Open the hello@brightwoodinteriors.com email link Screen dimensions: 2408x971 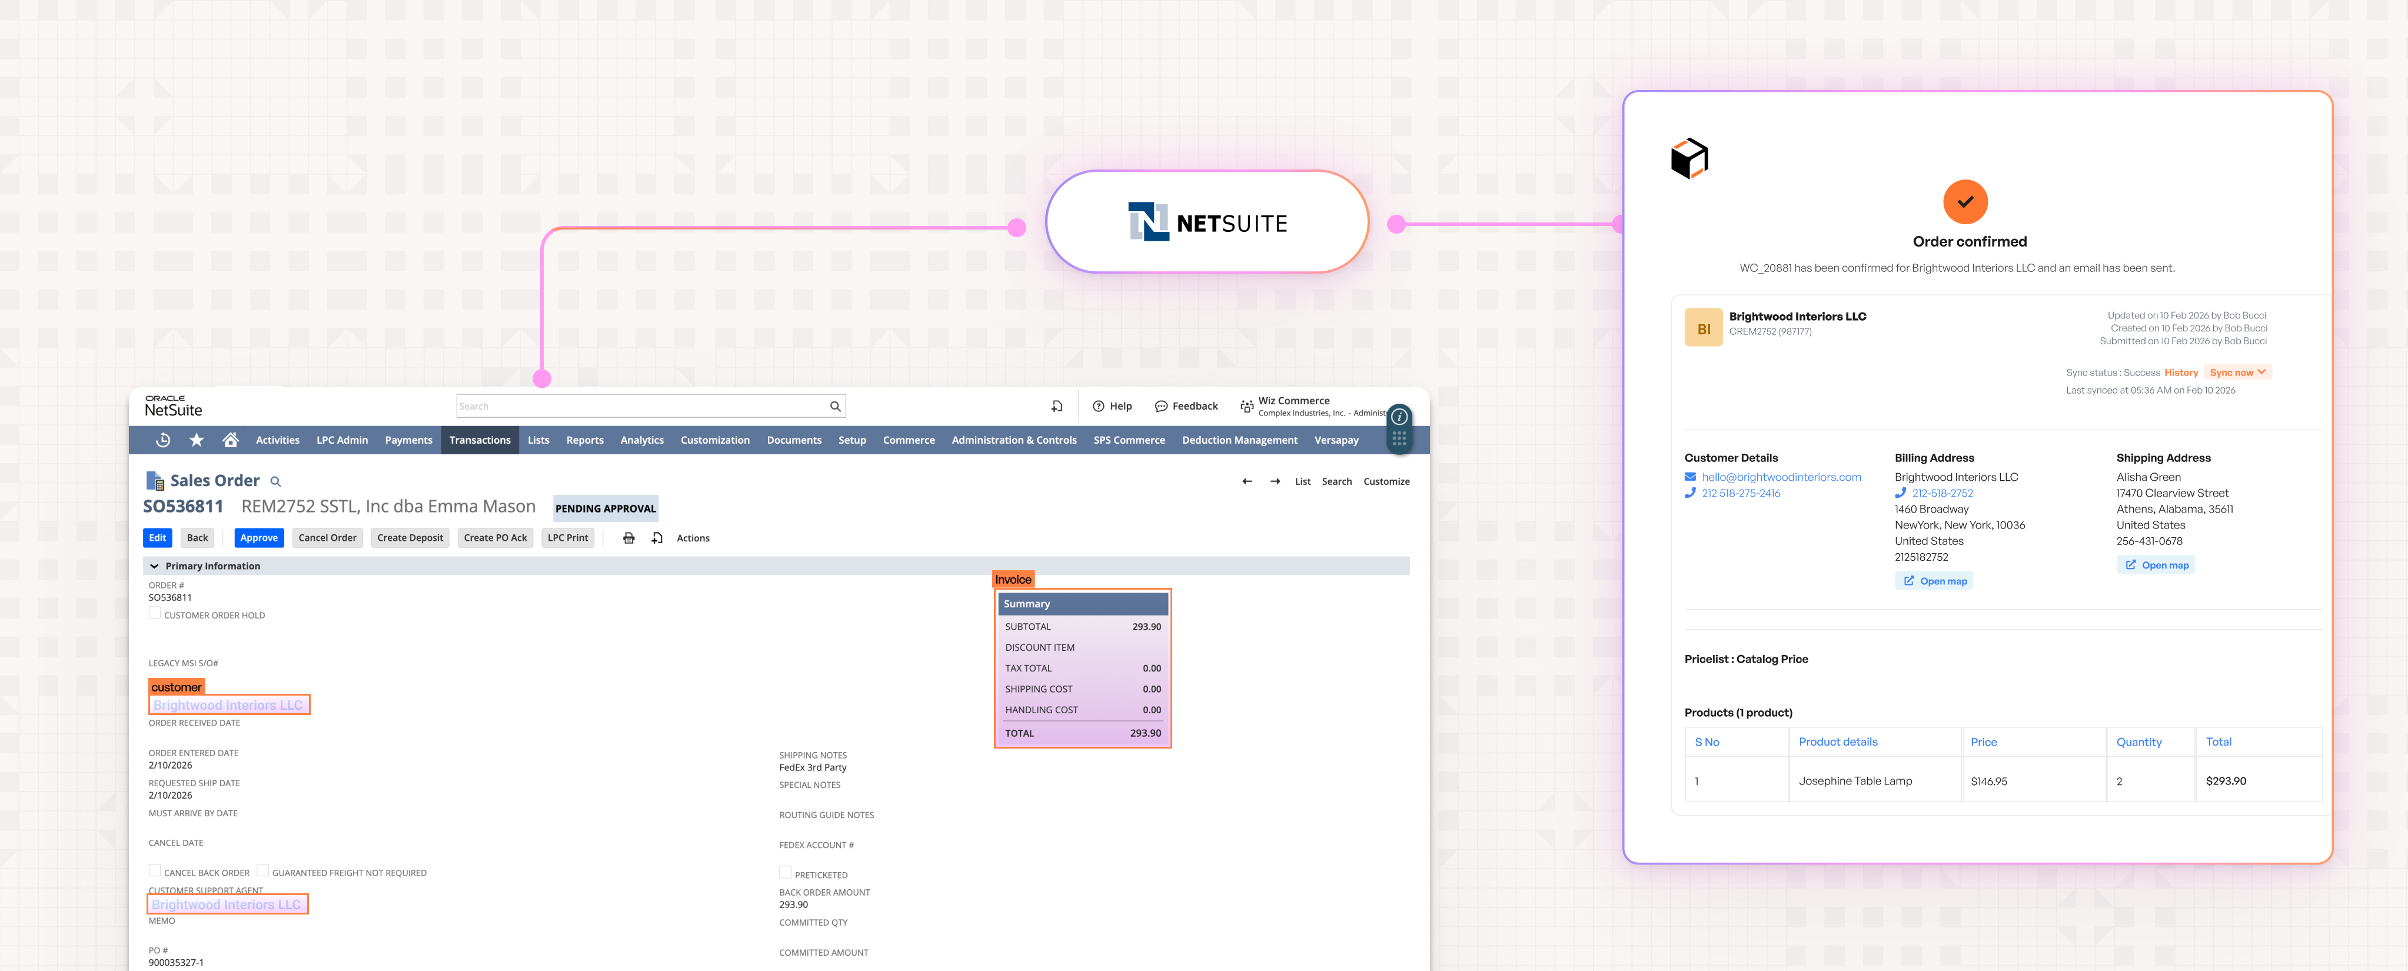1781,478
